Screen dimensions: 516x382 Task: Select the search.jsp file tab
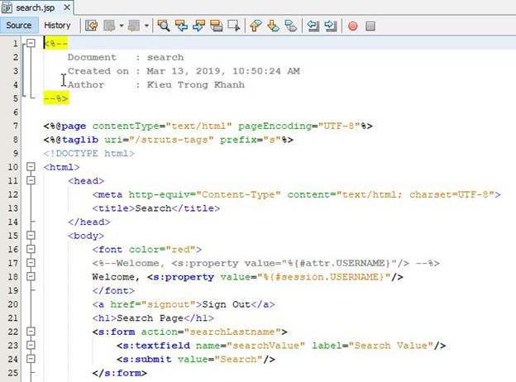tap(36, 7)
